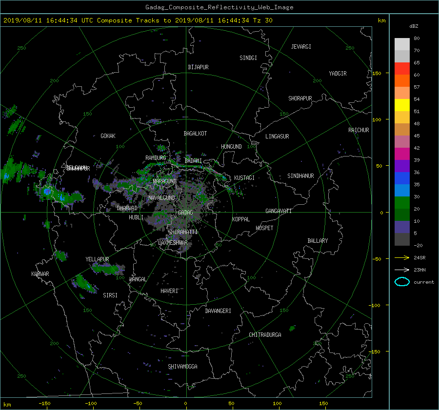This screenshot has height=410, width=439.
Task: Click the red 60 dBZ legend swatch
Action: pos(402,69)
